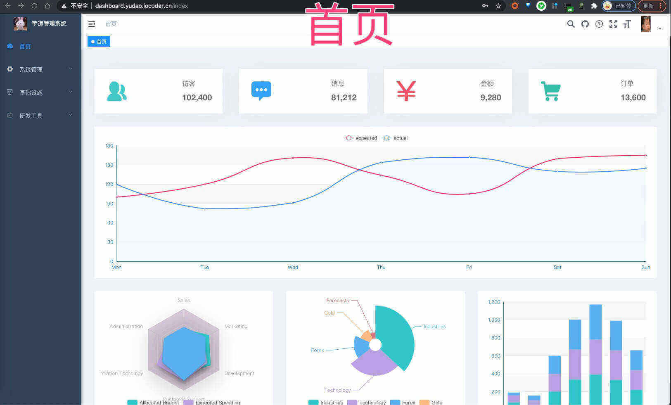Click the GitHub icon in the top bar

click(x=585, y=24)
